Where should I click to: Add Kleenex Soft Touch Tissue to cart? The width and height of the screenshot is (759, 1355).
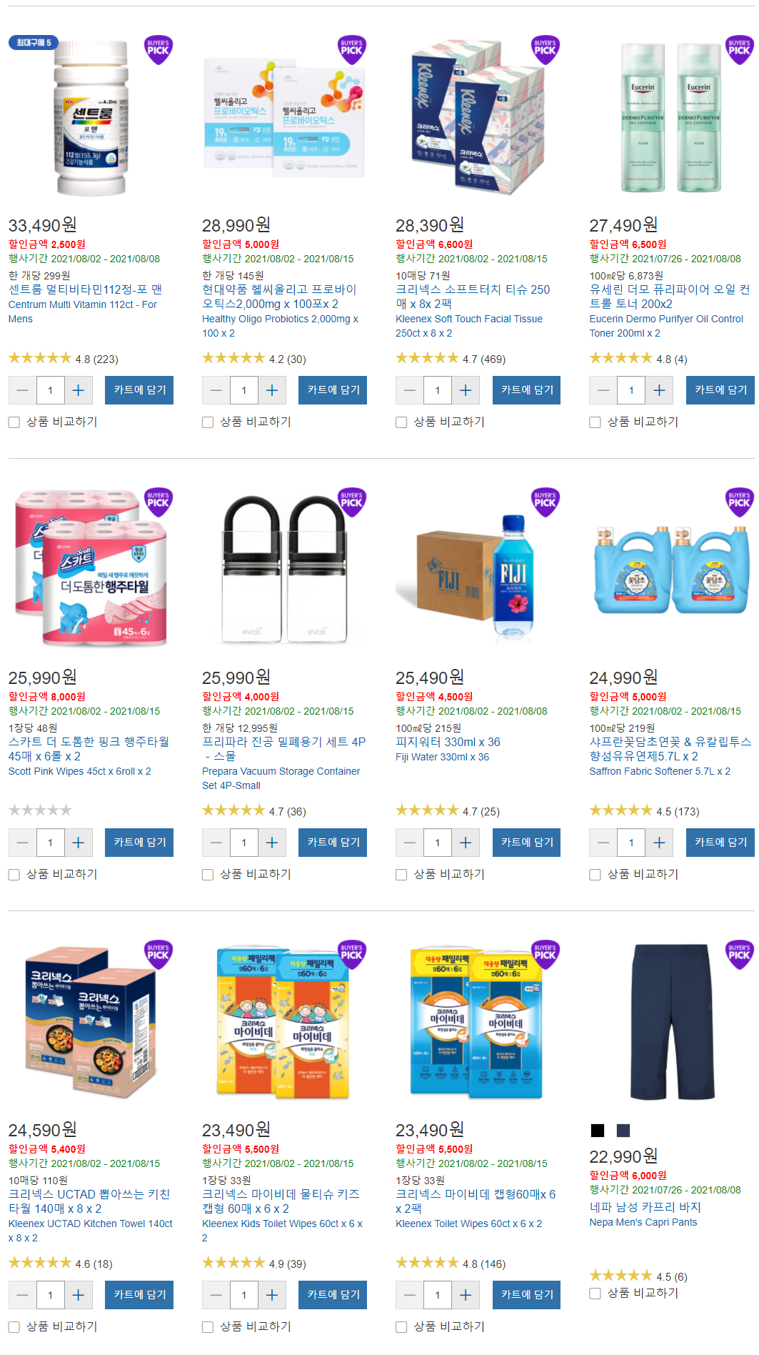pyautogui.click(x=526, y=390)
